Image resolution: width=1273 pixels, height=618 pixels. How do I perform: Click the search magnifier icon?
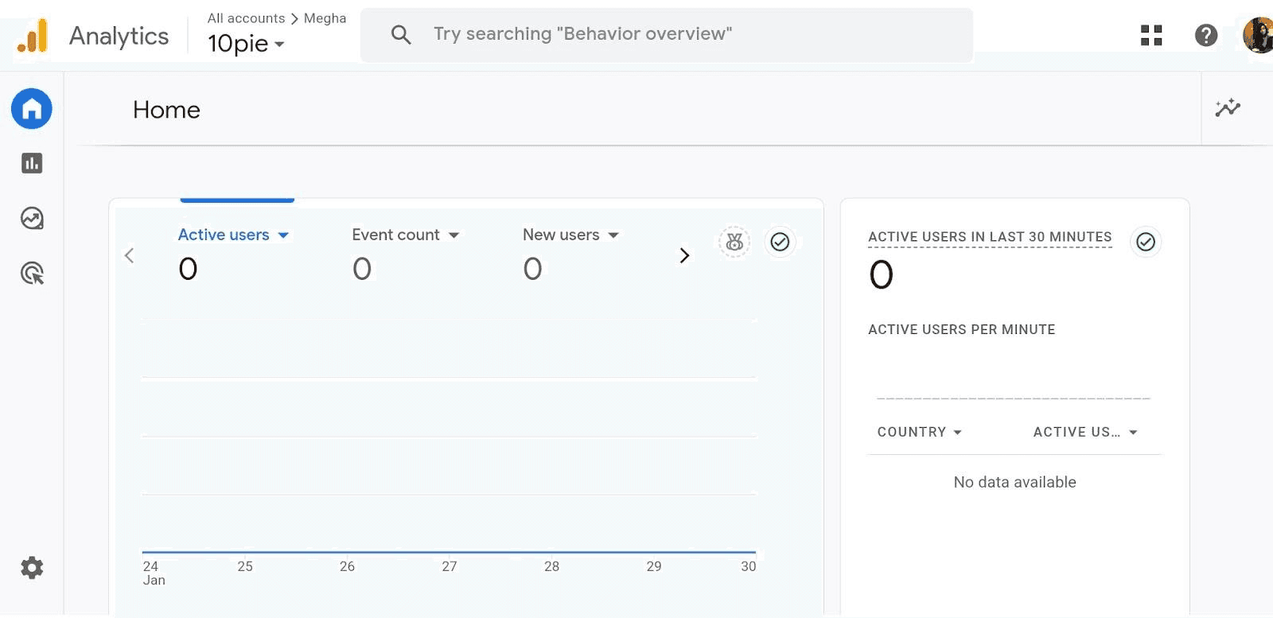401,34
